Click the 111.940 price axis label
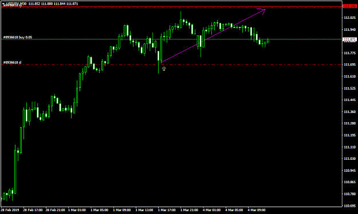Screen dimensions: 358x214 (349, 29)
